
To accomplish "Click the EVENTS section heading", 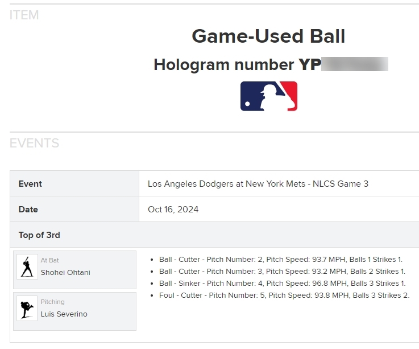I will pyautogui.click(x=34, y=143).
